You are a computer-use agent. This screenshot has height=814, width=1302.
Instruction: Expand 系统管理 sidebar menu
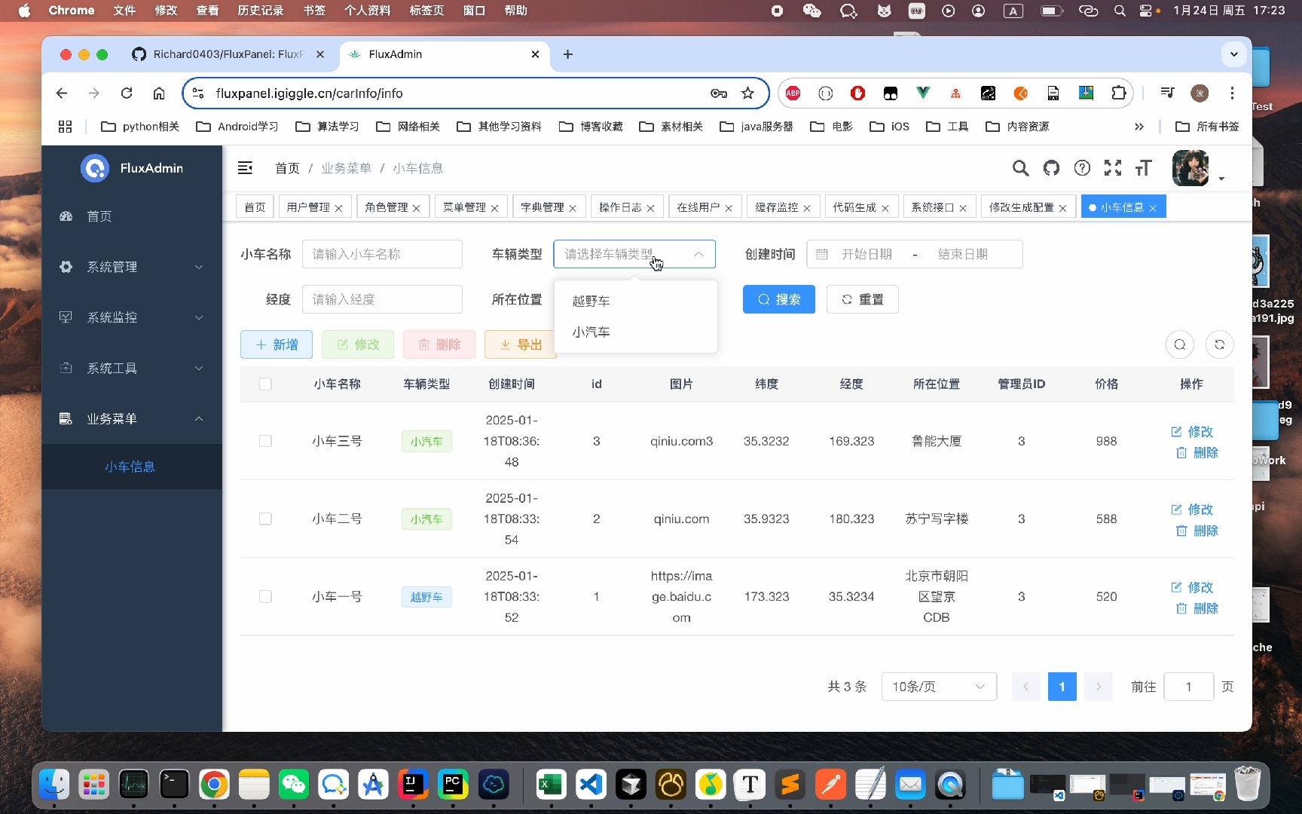[132, 267]
